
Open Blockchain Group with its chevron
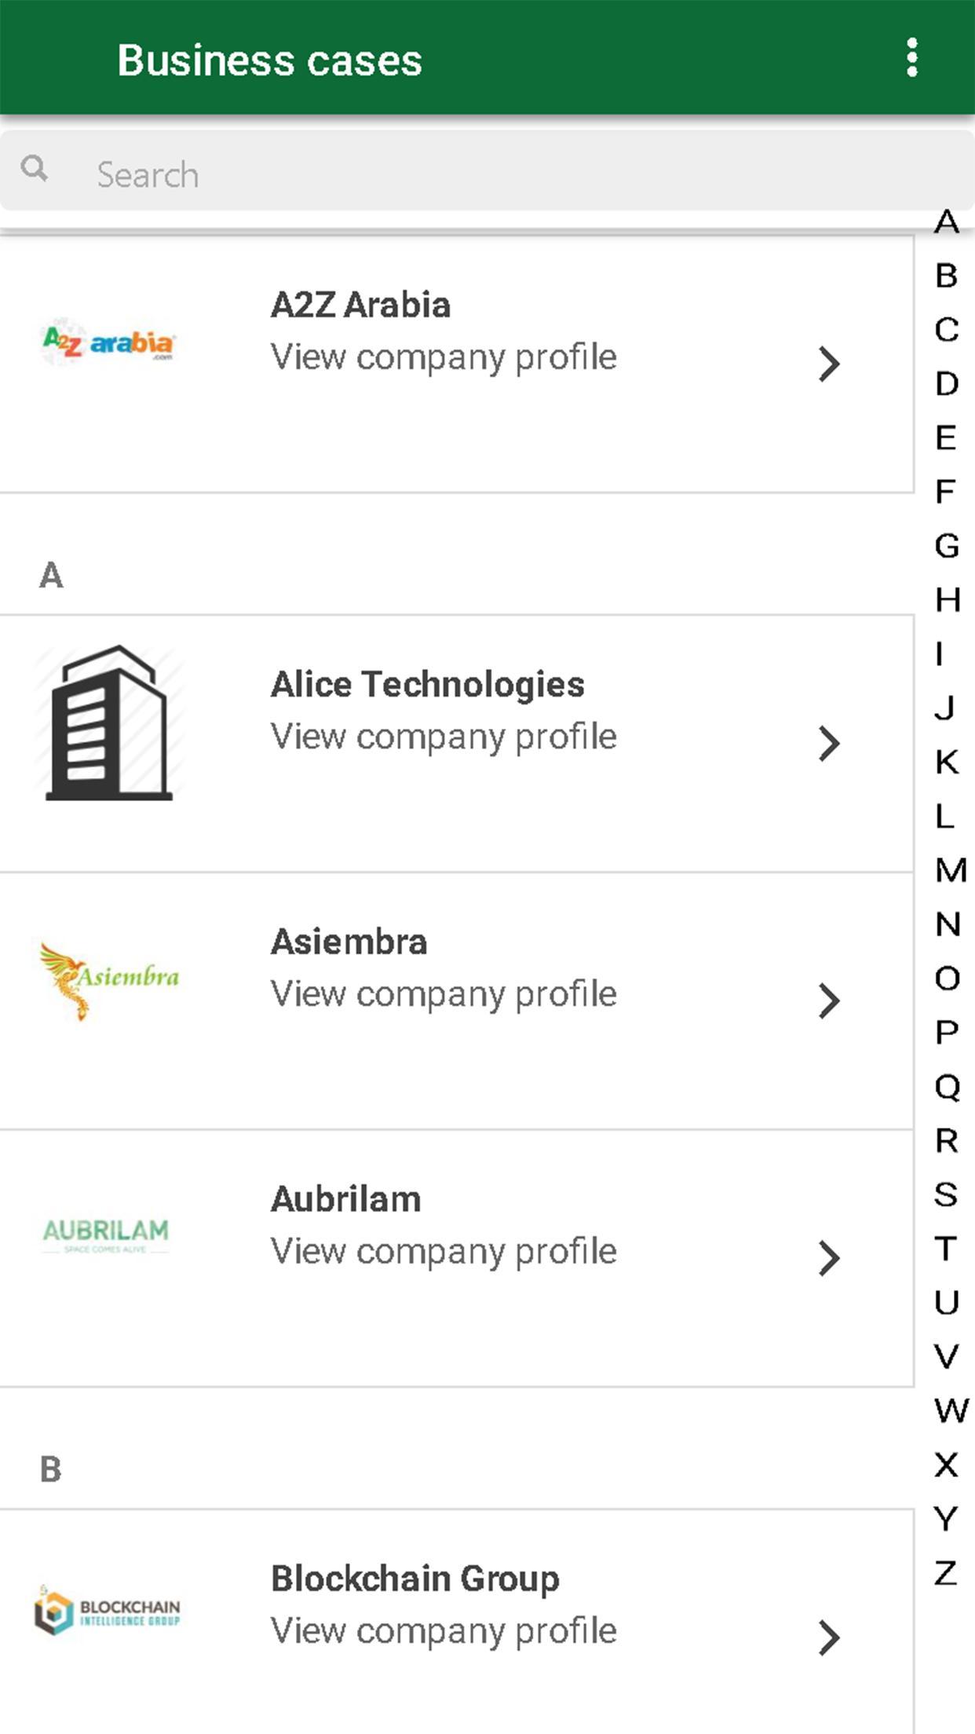tap(829, 1637)
